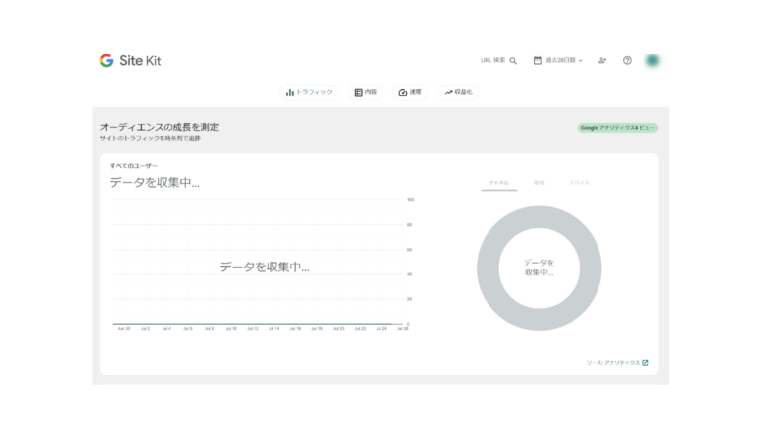This screenshot has width=761, height=428.
Task: Select the チャネル tab above the donut
Action: (x=498, y=183)
